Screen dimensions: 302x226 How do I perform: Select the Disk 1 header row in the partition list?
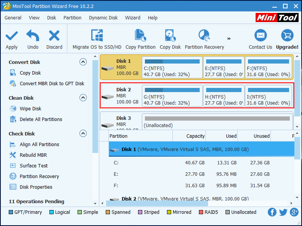202,149
